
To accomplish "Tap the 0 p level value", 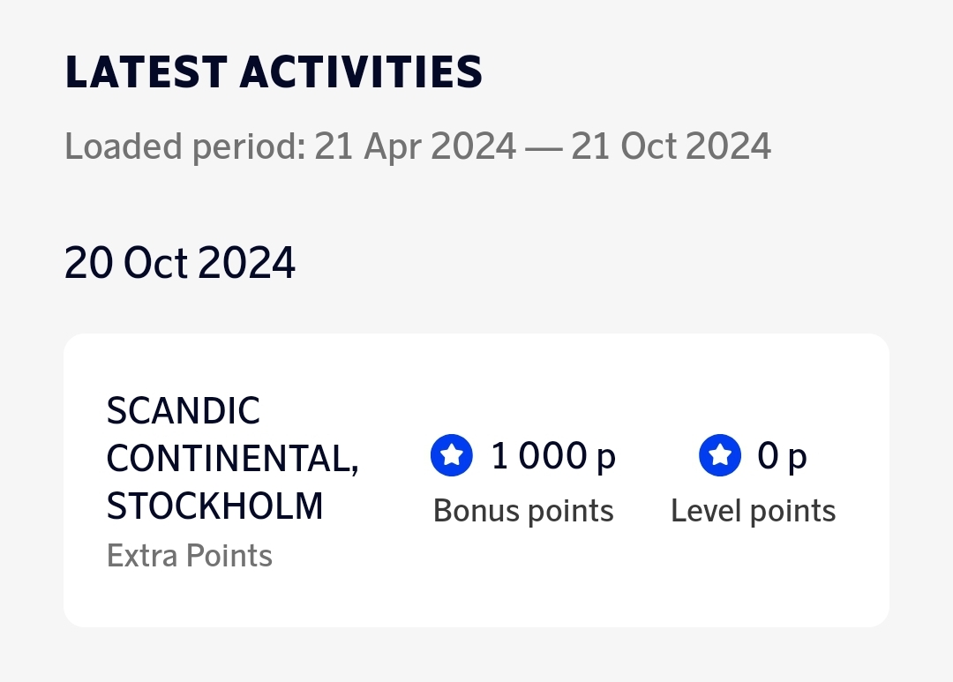I will point(782,455).
